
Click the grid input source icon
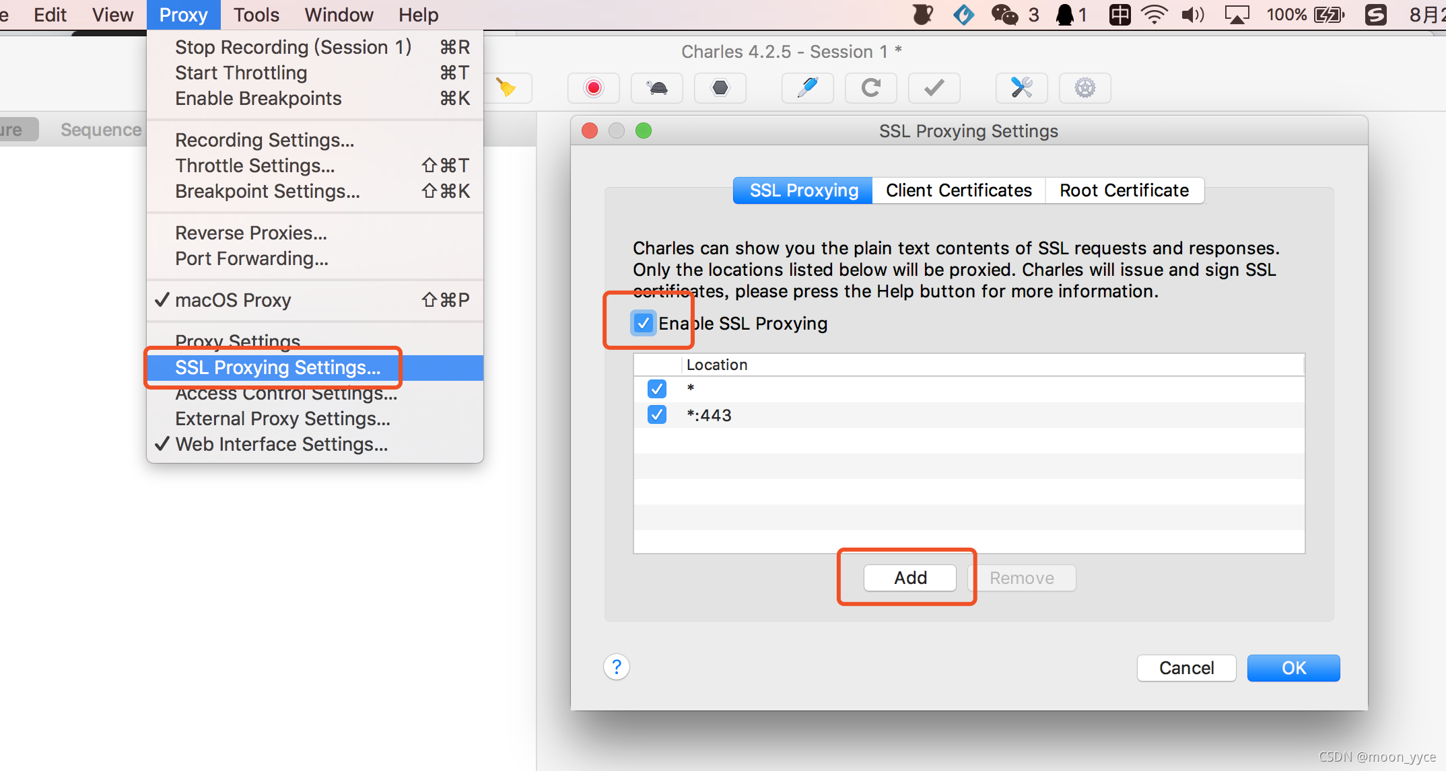pos(1120,15)
